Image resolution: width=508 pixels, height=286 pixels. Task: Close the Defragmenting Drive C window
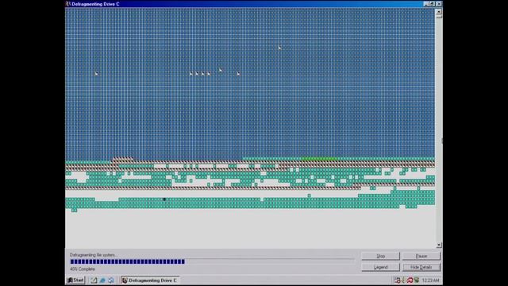coord(438,4)
